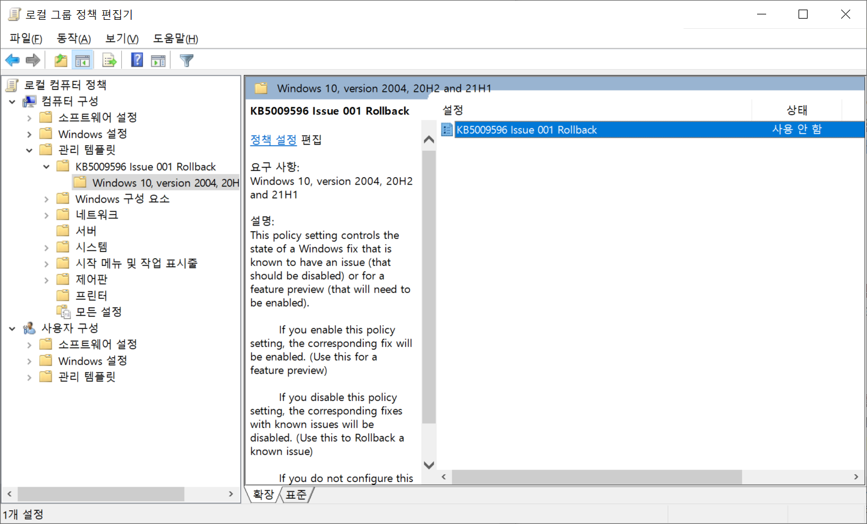Click the 사용자 구성 user icon
867x524 pixels.
coord(29,328)
